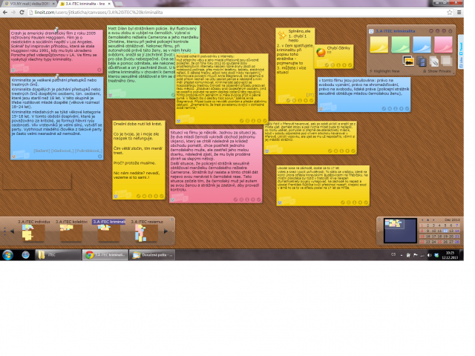475x356 pixels.
Task: Go forward in Chrome
Action: pyautogui.click(x=13, y=13)
